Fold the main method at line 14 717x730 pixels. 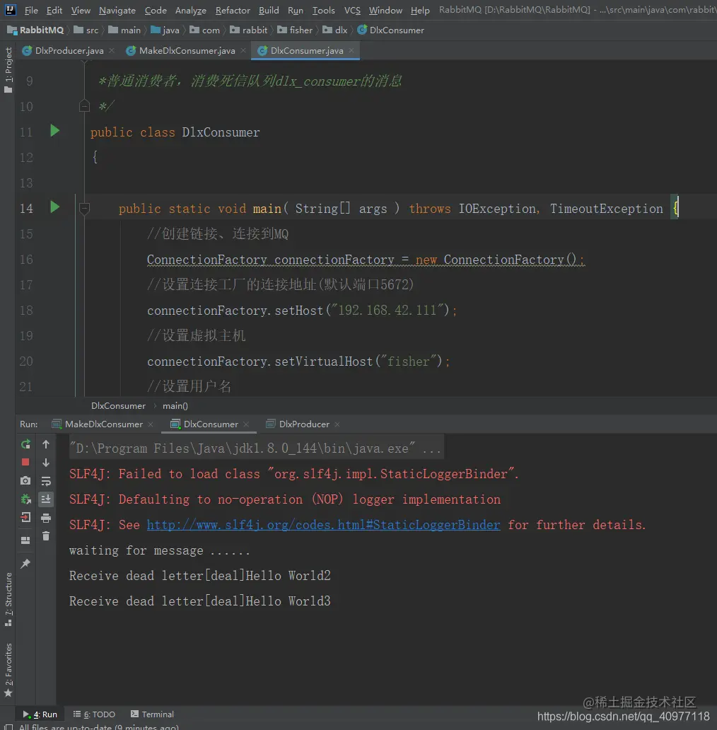click(84, 208)
